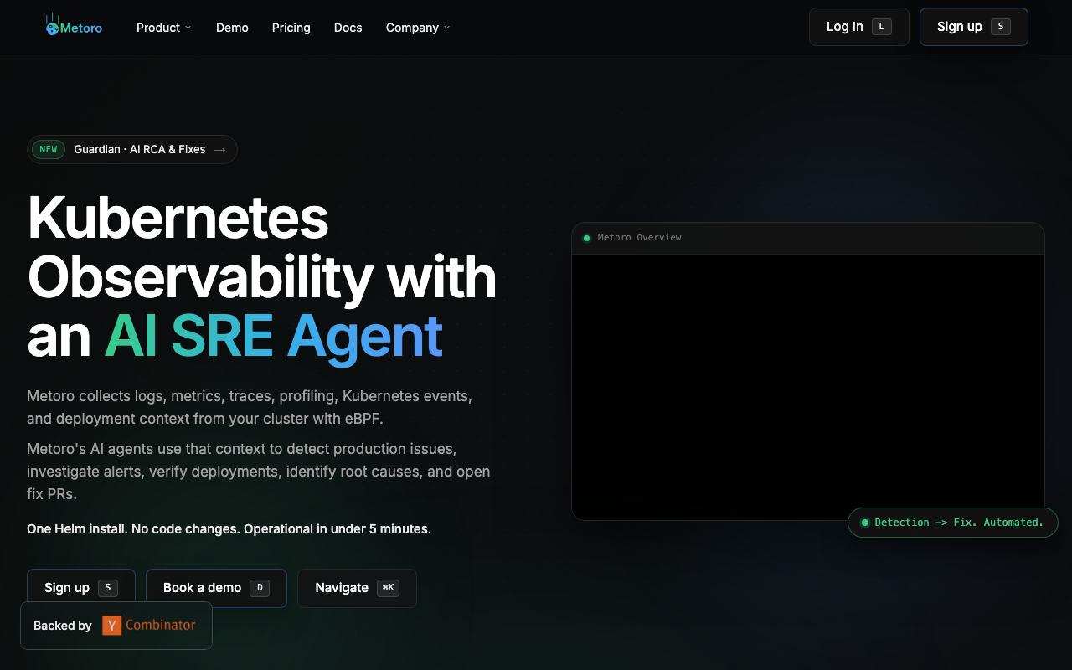Click the Metoro logo icon
The width and height of the screenshot is (1072, 670).
pyautogui.click(x=52, y=25)
